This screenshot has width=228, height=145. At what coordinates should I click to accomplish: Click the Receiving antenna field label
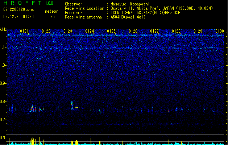[x=83, y=17]
